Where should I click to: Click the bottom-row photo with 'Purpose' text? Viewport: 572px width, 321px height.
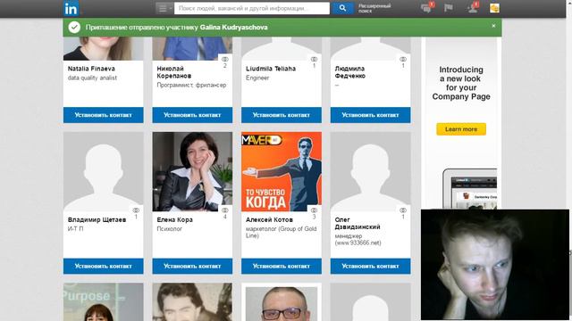pyautogui.click(x=104, y=302)
